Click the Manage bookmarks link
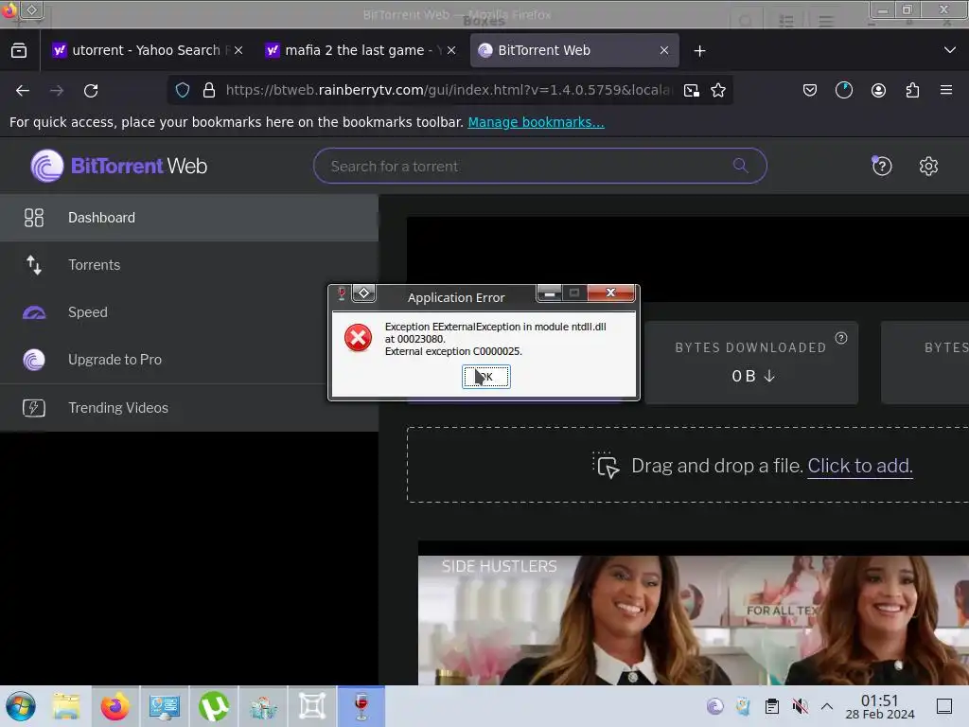 536,122
